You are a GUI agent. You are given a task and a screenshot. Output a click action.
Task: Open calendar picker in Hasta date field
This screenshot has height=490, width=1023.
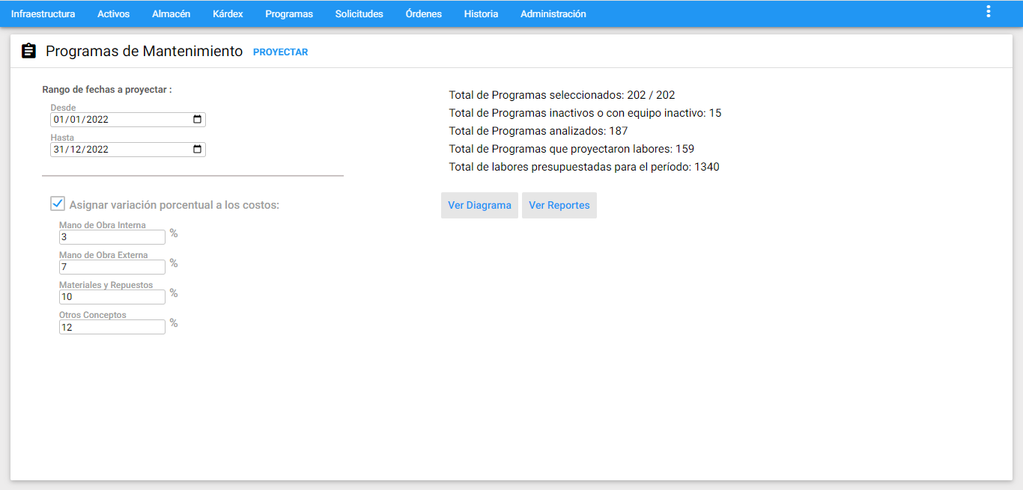[198, 149]
